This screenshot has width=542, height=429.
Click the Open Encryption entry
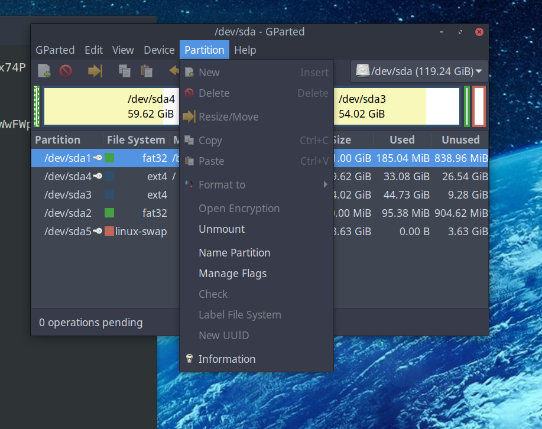[x=257, y=209]
